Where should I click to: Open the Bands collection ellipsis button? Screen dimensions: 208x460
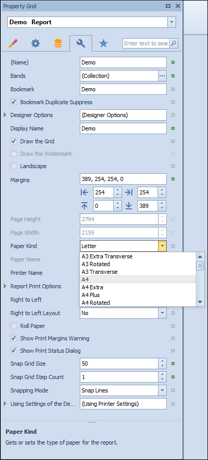[x=162, y=76]
